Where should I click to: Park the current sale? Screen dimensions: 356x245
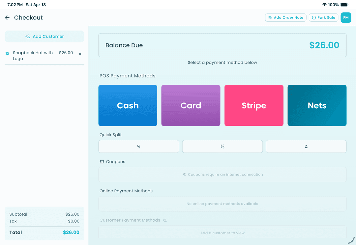pyautogui.click(x=323, y=17)
